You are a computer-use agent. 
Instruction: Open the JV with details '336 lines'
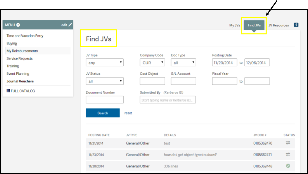click(171, 166)
